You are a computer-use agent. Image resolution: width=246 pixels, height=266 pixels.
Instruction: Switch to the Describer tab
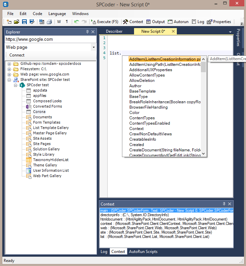(x=114, y=31)
